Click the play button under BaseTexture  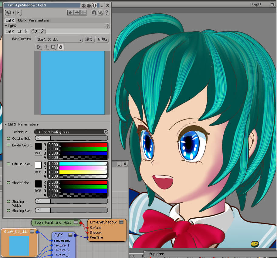pos(39,47)
